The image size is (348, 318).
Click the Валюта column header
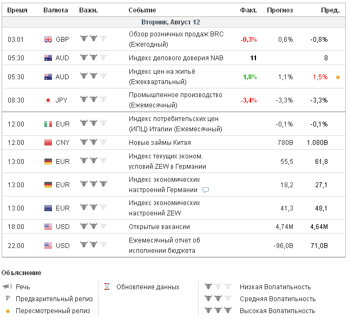tap(55, 10)
